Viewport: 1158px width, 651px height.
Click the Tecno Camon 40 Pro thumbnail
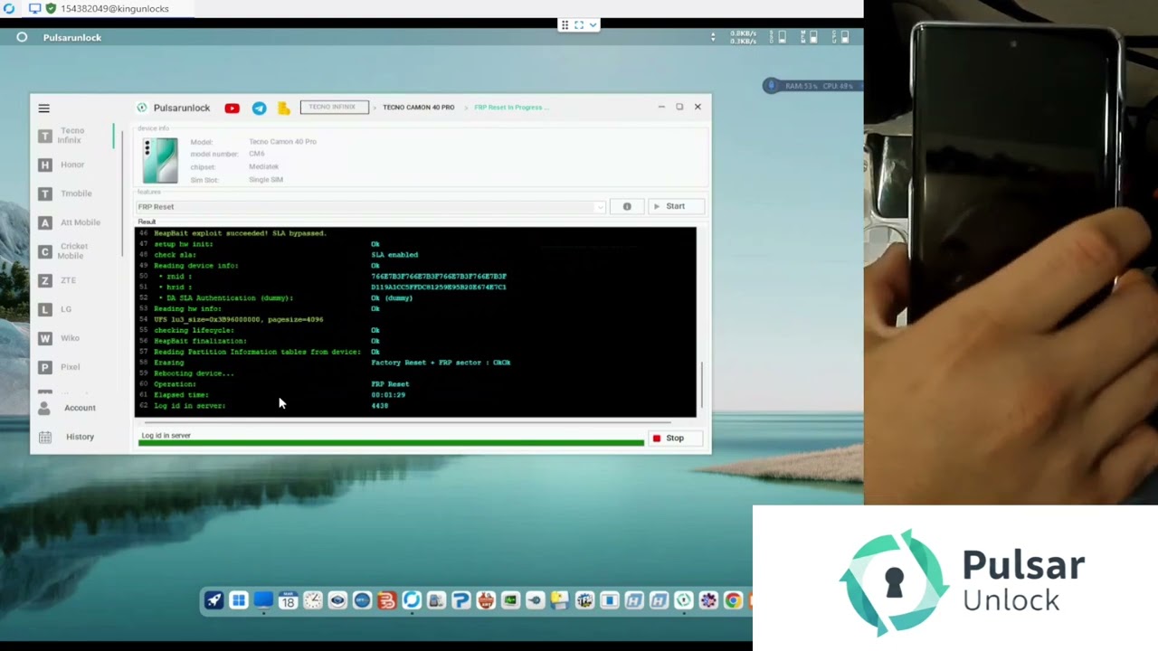pos(160,161)
